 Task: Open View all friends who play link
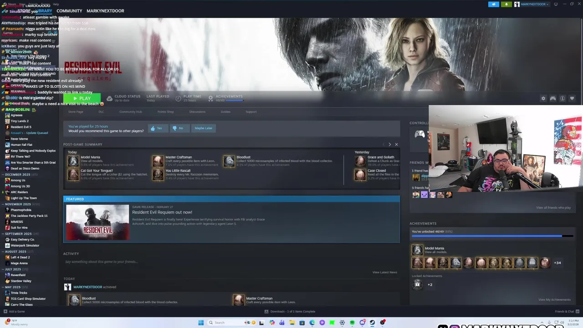pos(553,208)
